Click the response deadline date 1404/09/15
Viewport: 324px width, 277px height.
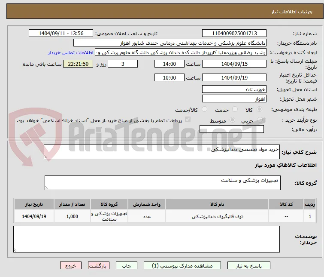coord(234,64)
